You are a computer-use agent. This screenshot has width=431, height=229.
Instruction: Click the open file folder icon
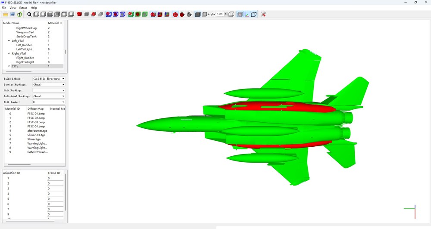[x=6, y=14]
